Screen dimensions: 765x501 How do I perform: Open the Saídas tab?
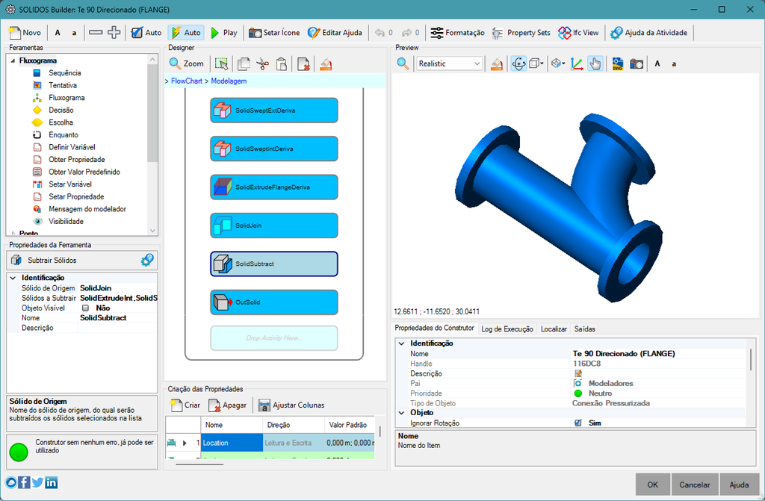(584, 329)
